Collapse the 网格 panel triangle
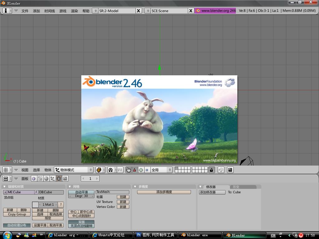The width and height of the screenshot is (319, 239). point(70,187)
